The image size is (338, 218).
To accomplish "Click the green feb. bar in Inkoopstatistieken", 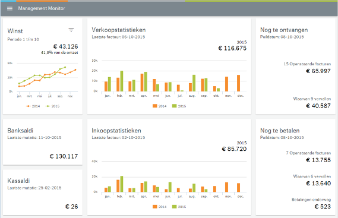I will [x=122, y=184].
